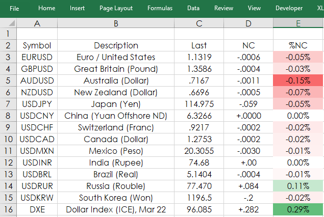
Task: Switch to the Review tab
Action: tap(223, 8)
